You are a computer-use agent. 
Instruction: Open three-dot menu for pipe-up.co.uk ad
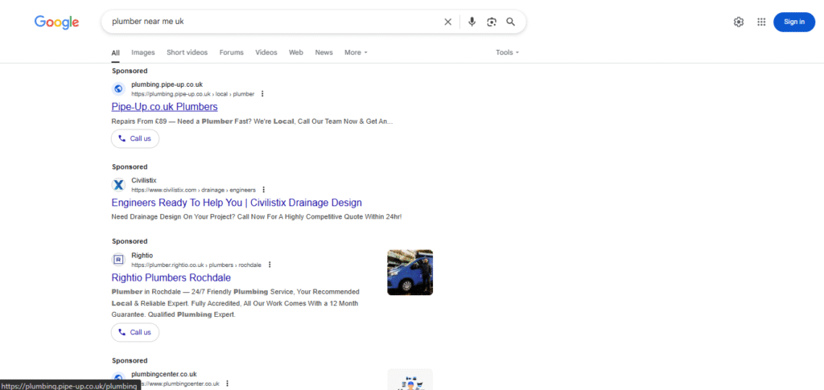262,94
